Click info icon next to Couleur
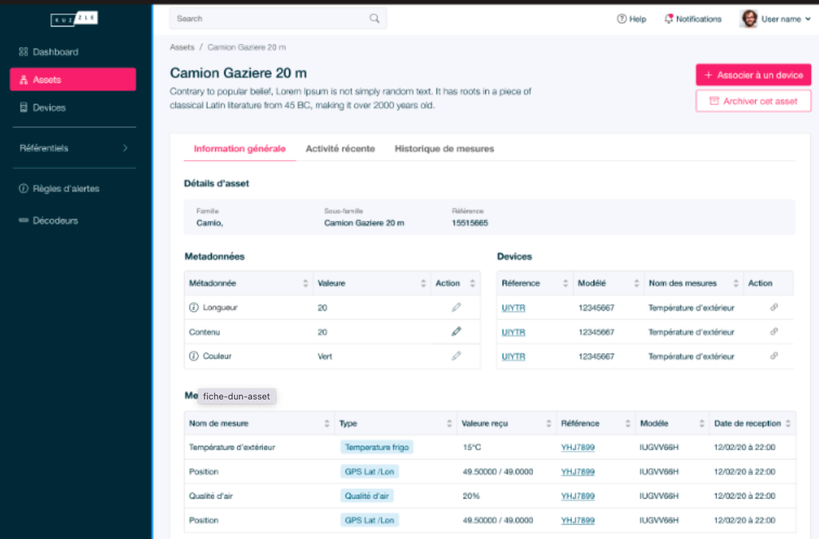 pos(193,356)
